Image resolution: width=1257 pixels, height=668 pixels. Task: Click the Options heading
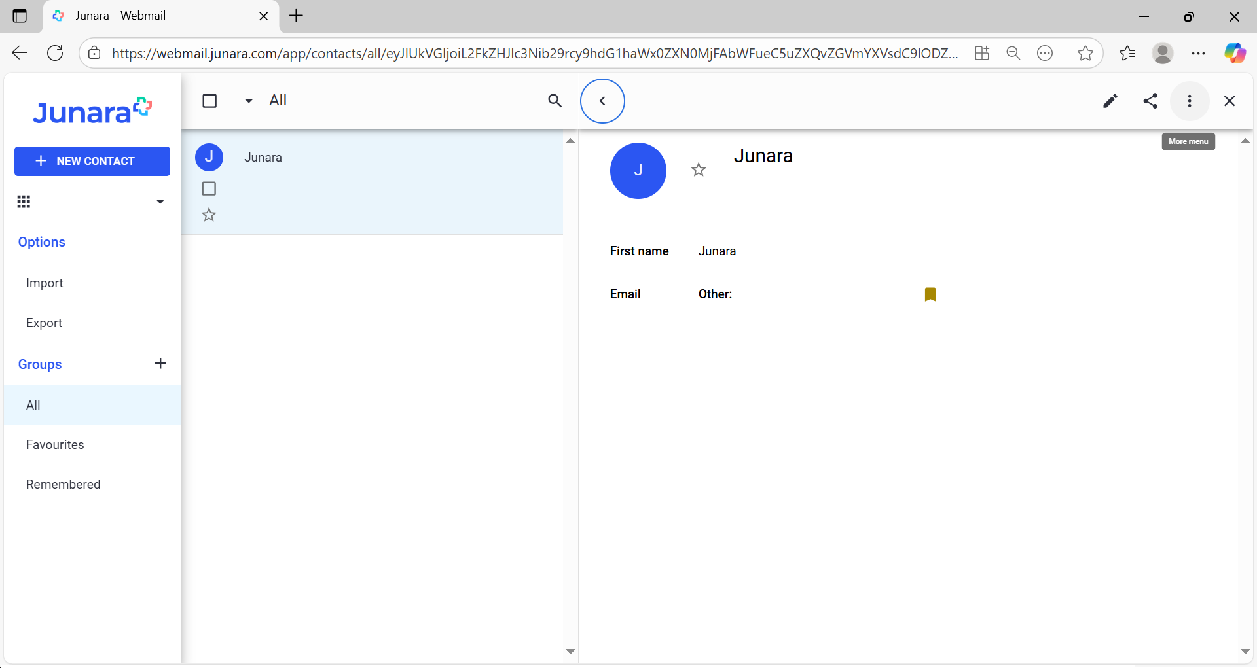pos(42,242)
